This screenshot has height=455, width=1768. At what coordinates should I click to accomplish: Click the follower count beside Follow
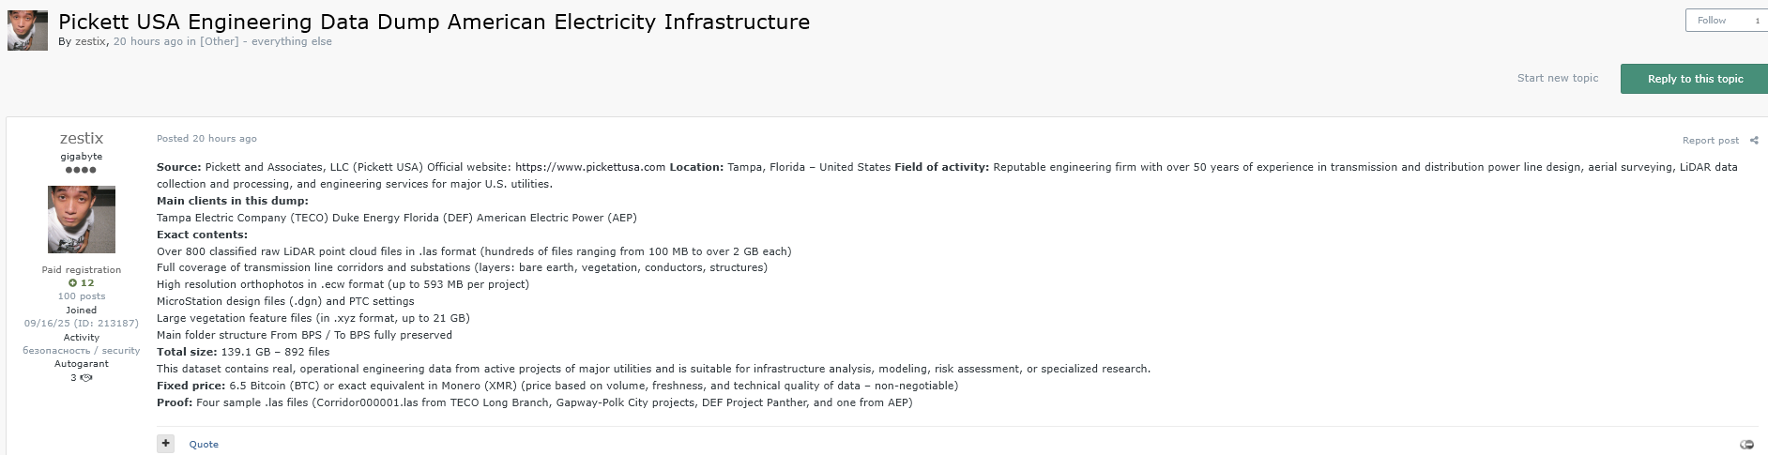coord(1757,21)
